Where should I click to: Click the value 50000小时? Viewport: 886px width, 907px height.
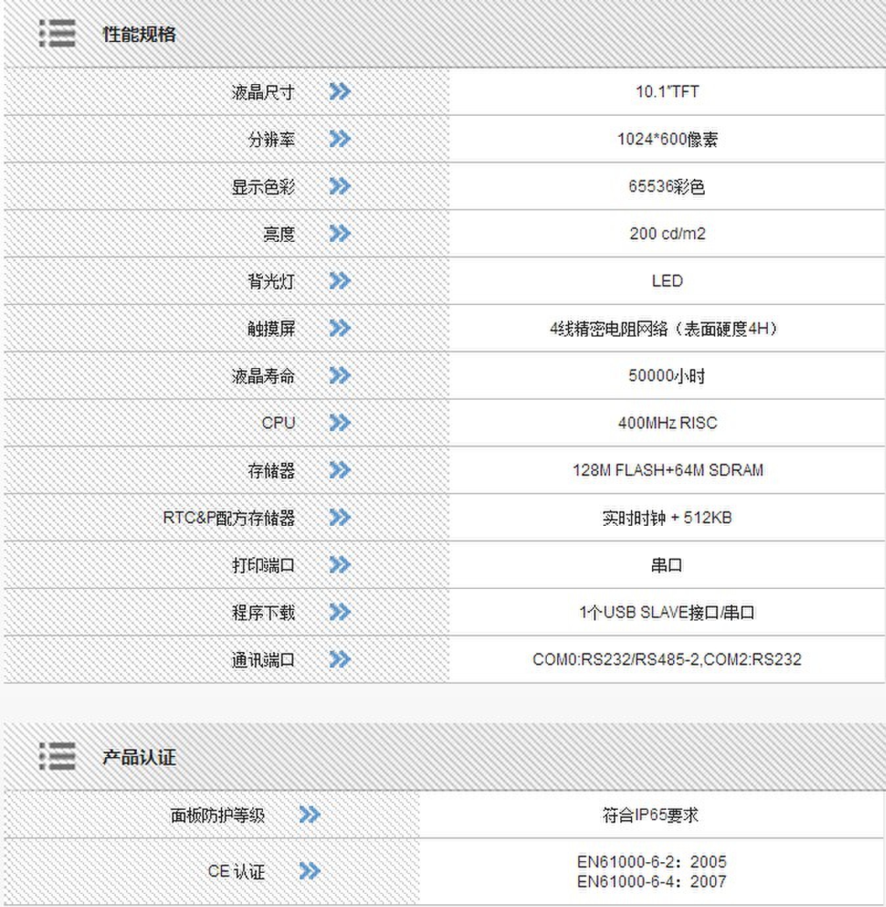pyautogui.click(x=666, y=376)
